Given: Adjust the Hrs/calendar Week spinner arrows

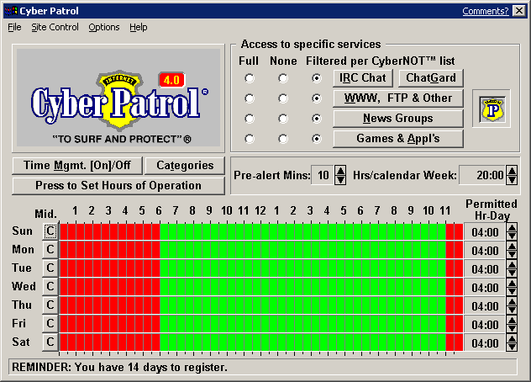Looking at the screenshot, I should (x=512, y=176).
